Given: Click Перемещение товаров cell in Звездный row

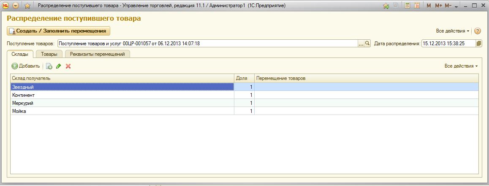Looking at the screenshot, I should tap(367, 87).
